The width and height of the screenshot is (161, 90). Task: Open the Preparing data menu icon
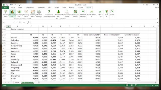pyautogui.click(x=6, y=13)
